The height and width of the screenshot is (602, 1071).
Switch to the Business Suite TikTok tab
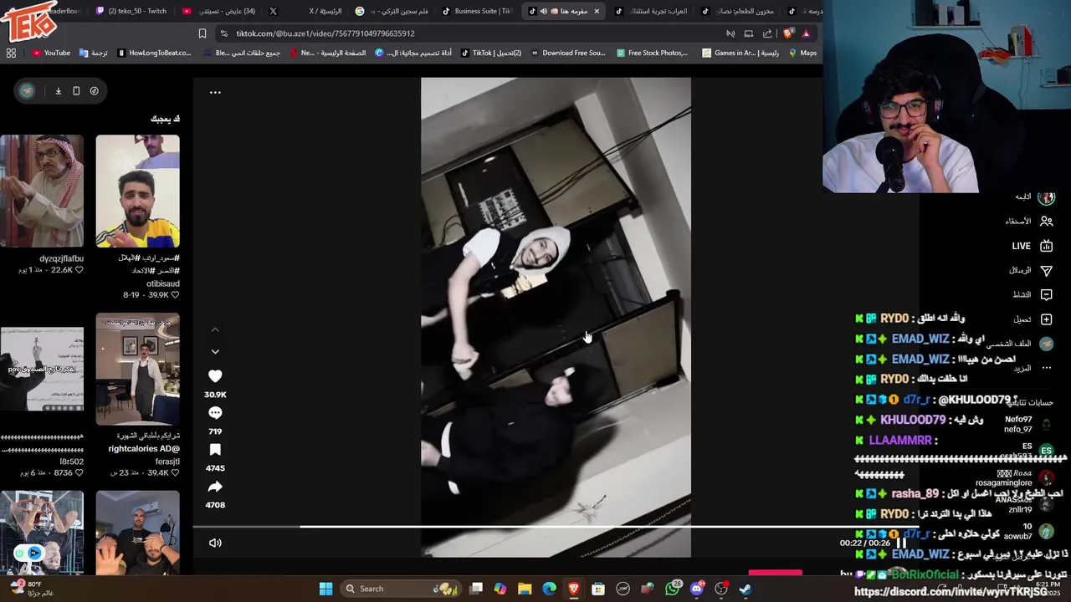pyautogui.click(x=477, y=11)
